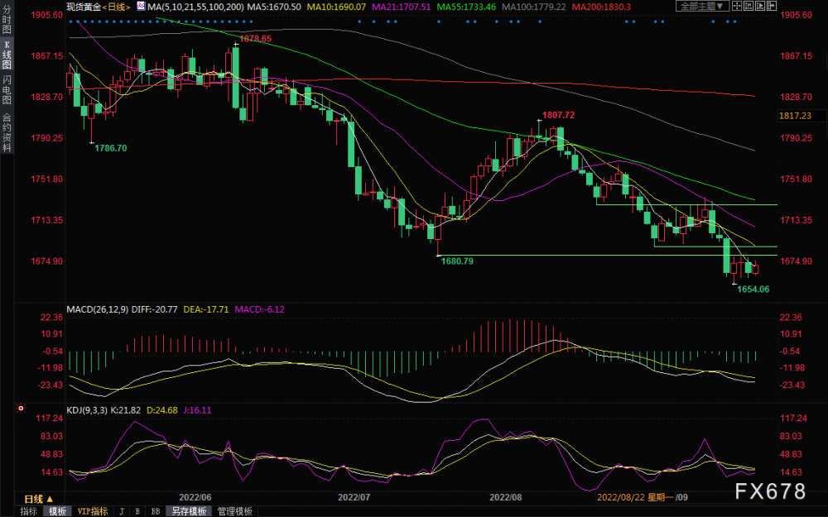Viewport: 828px width, 517px height.
Task: Click the crosshair cursor icon
Action: coord(737,6)
